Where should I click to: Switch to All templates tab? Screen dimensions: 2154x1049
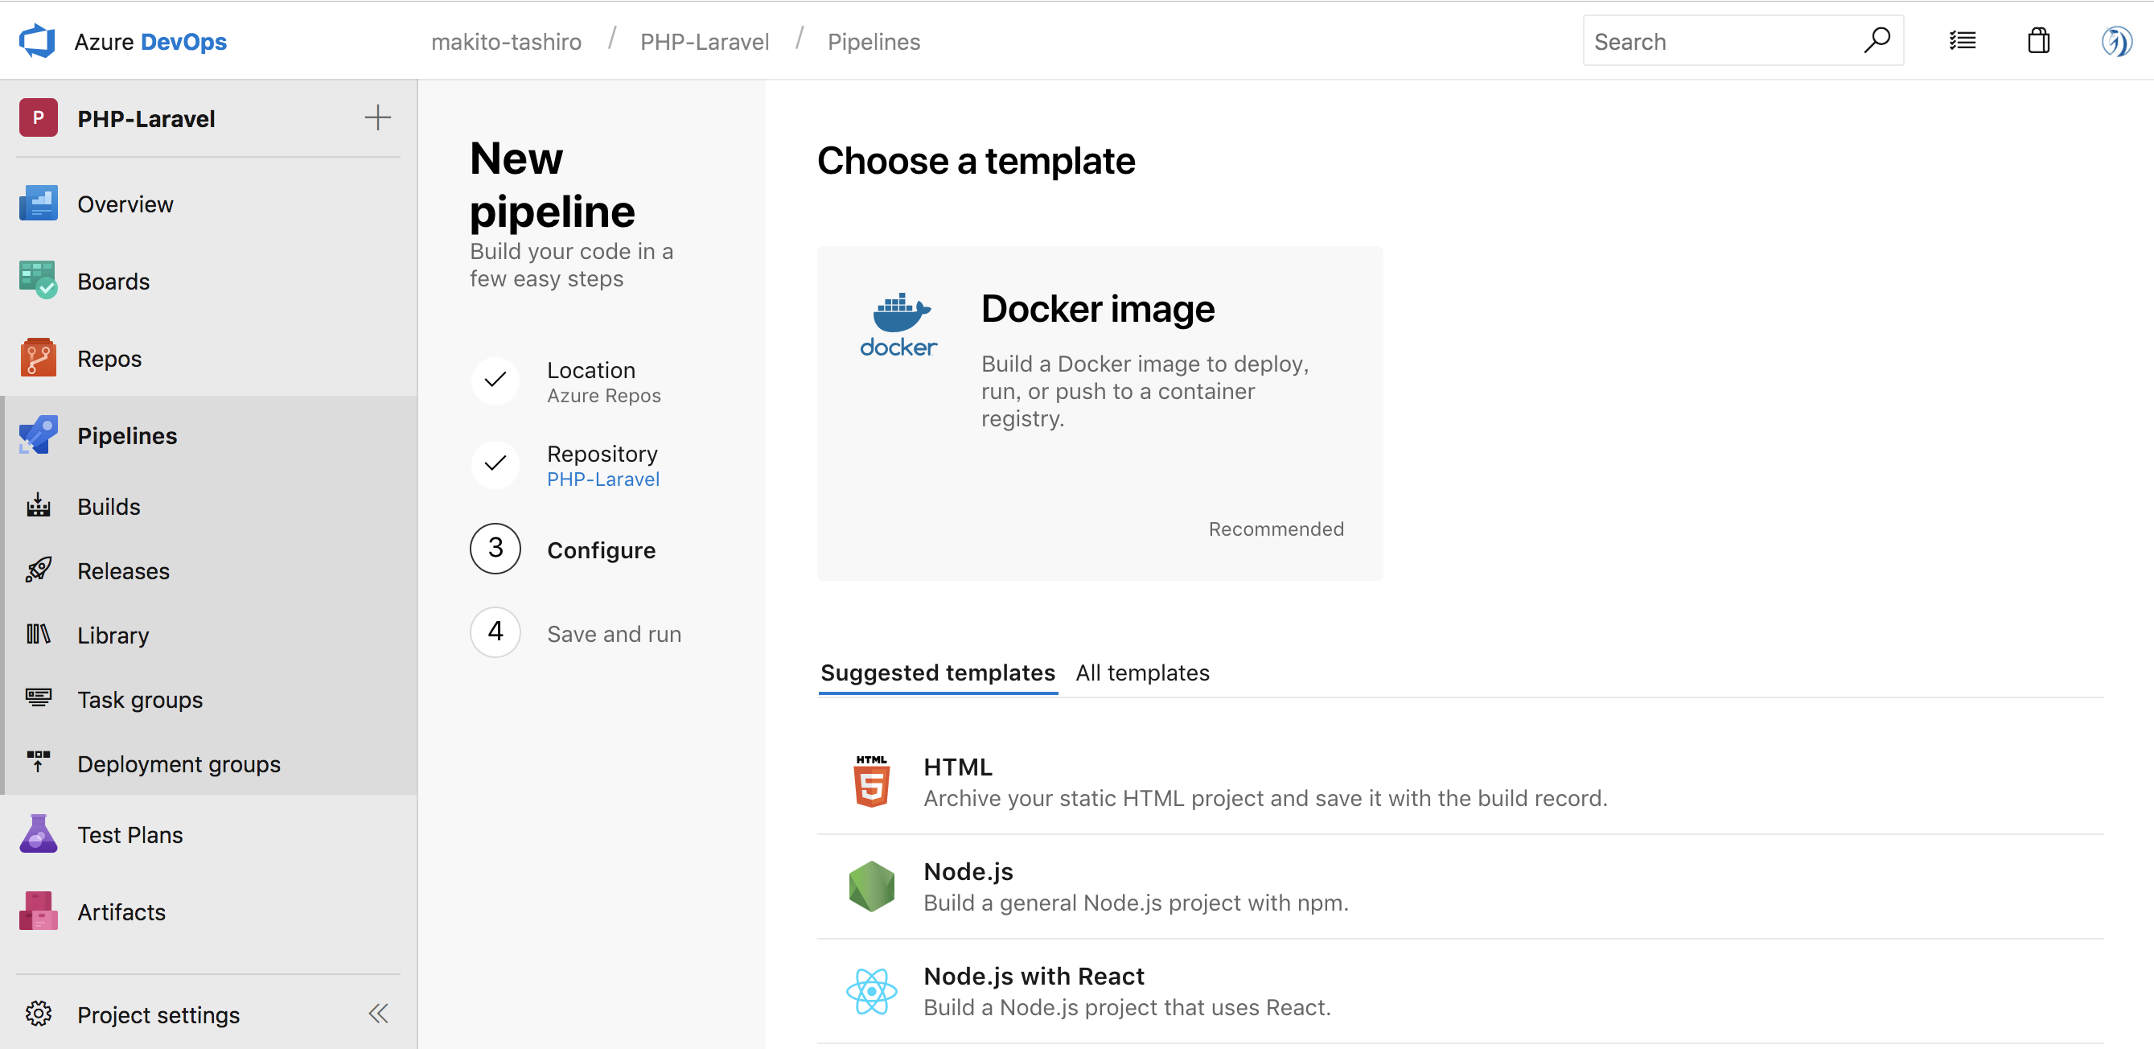pyautogui.click(x=1142, y=673)
